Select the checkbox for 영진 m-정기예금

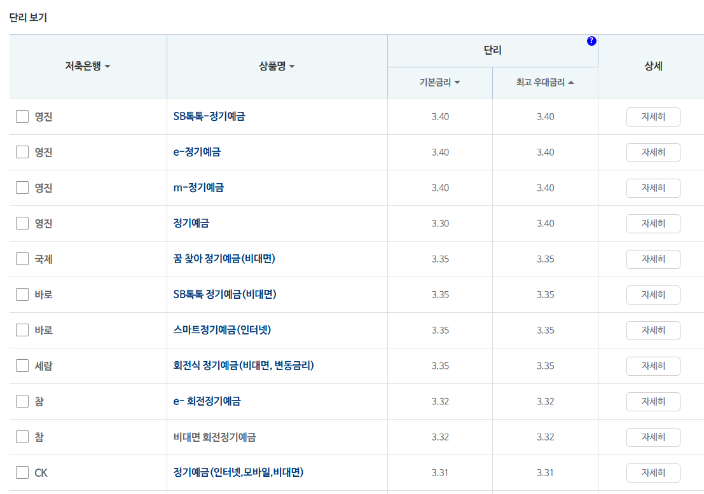[x=22, y=188]
